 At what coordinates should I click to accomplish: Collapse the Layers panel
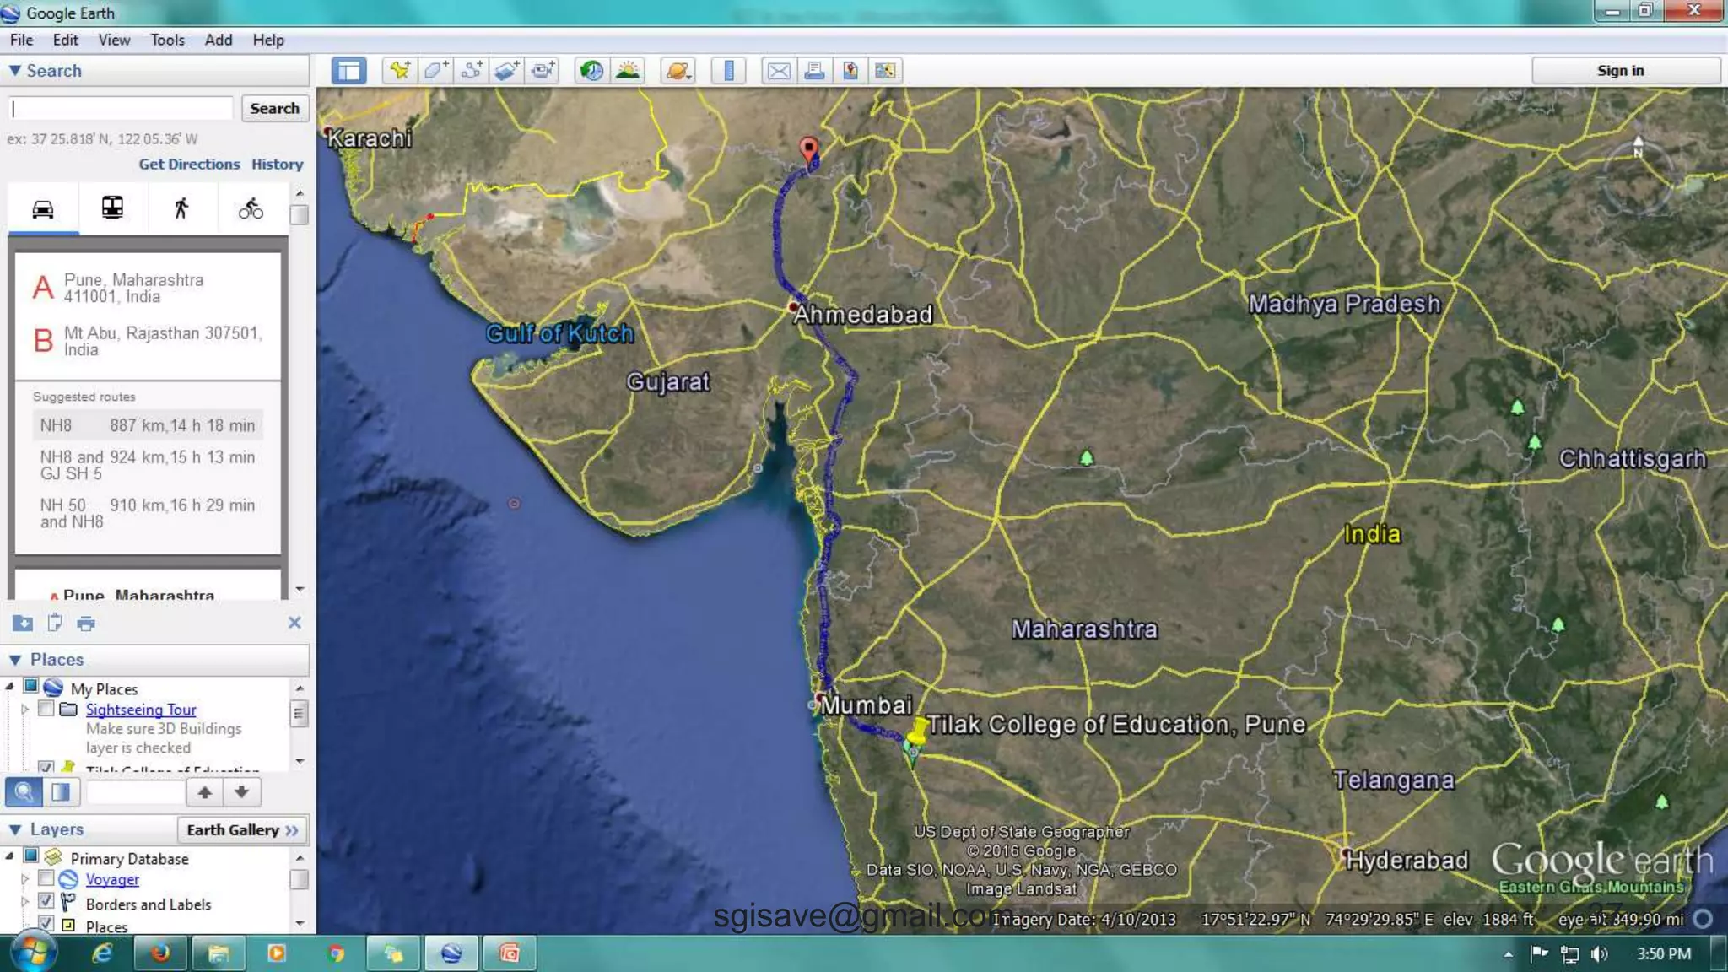point(15,829)
